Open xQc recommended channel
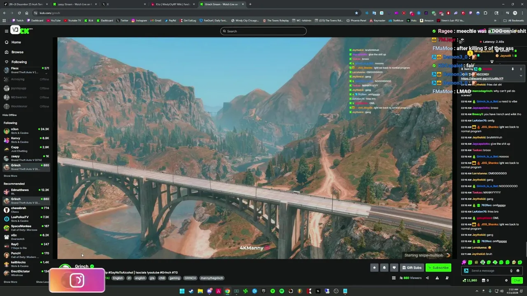This screenshot has height=296, width=527. coord(26,237)
